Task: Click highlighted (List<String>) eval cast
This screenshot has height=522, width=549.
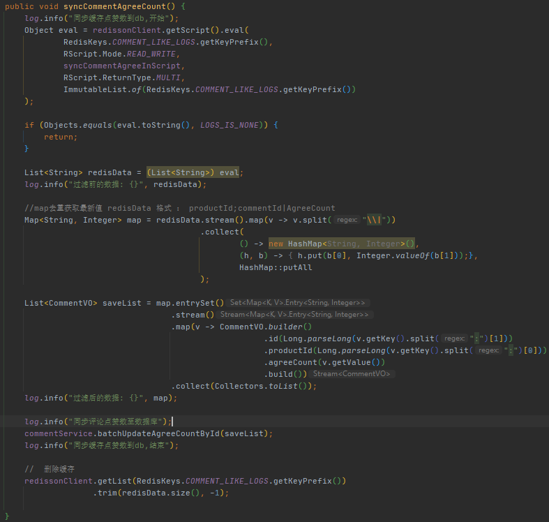Action: coord(193,172)
